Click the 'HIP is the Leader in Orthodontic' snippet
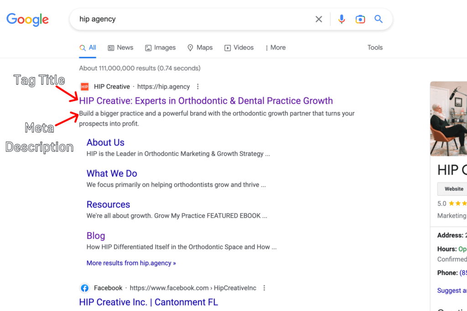This screenshot has height=311, width=467. 178,154
